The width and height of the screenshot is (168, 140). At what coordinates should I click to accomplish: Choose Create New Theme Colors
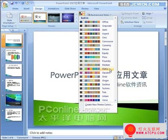(99, 105)
